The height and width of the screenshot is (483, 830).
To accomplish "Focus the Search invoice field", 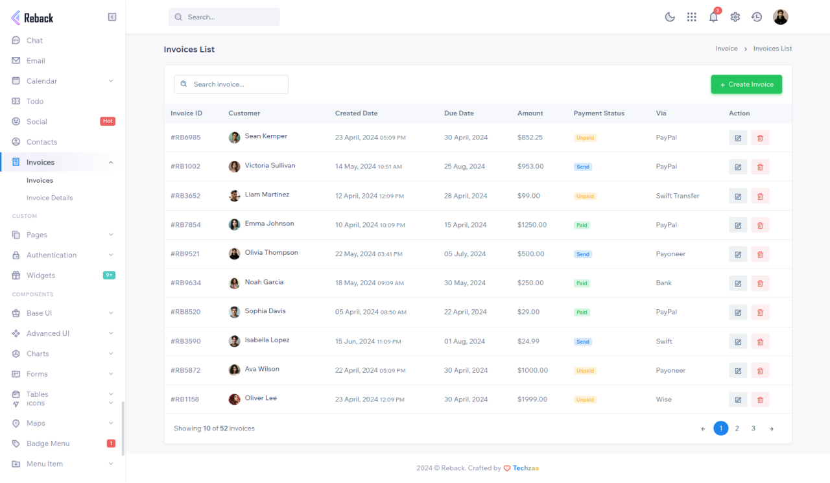I will click(231, 84).
